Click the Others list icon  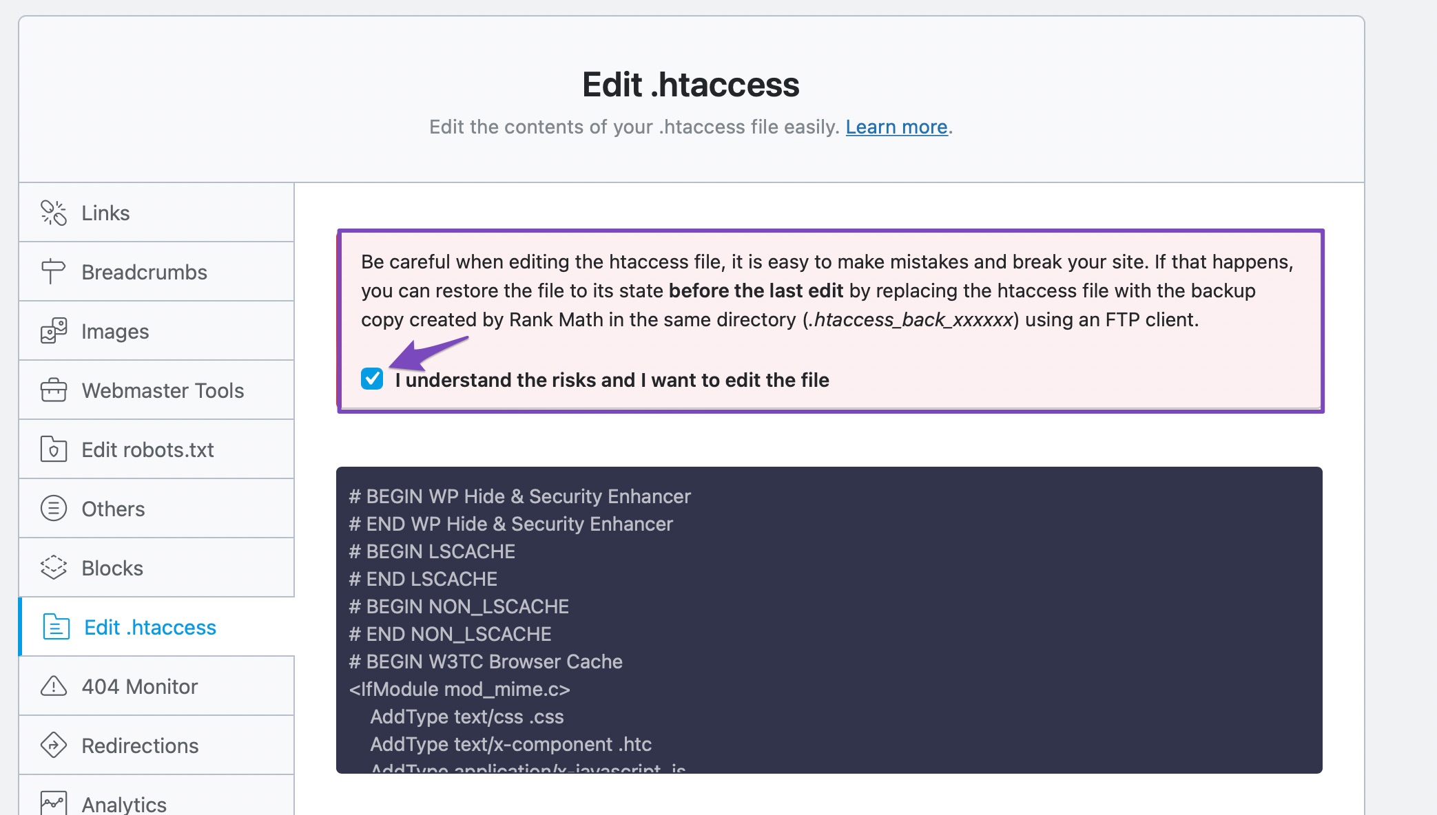coord(54,509)
